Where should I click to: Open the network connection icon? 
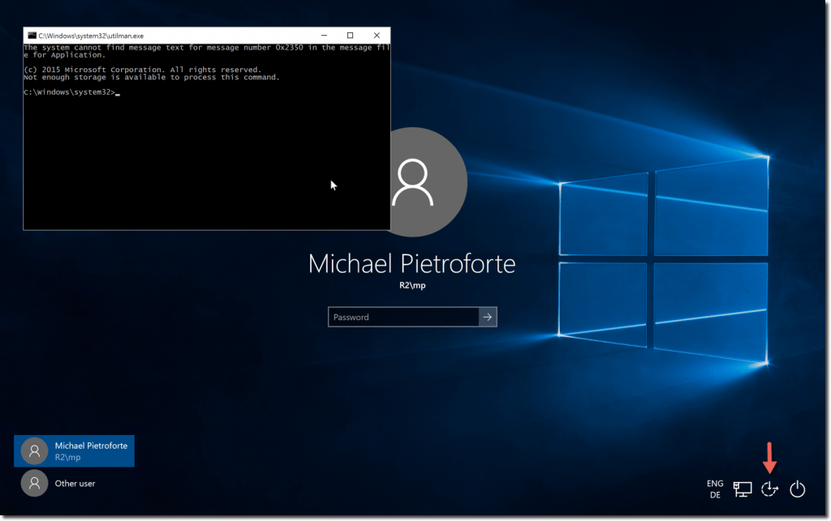tap(742, 489)
